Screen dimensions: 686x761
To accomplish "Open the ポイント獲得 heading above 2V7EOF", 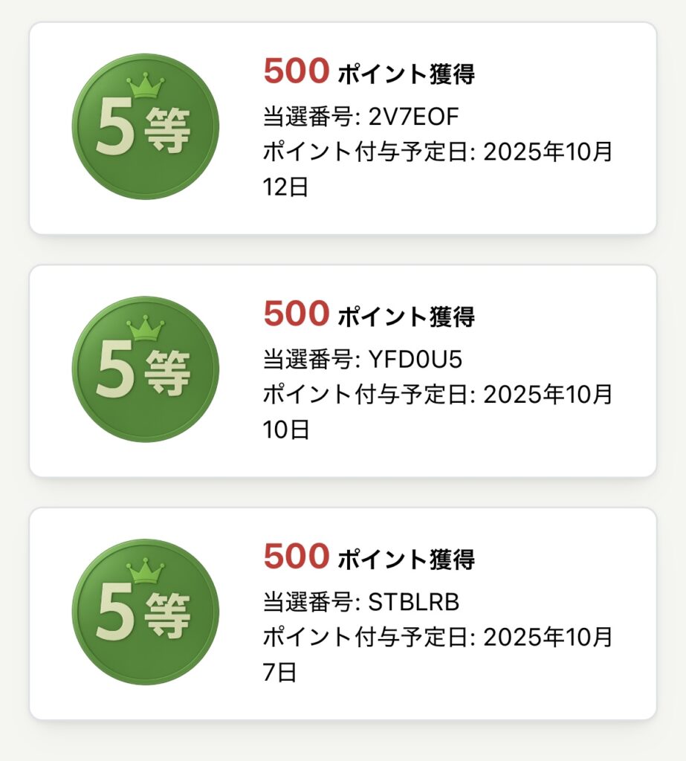I will 406,74.
